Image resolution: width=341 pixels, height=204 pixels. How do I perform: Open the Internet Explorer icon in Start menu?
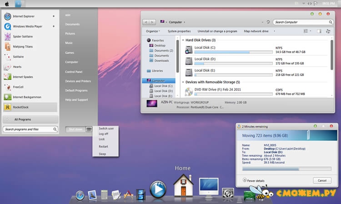tap(8, 16)
